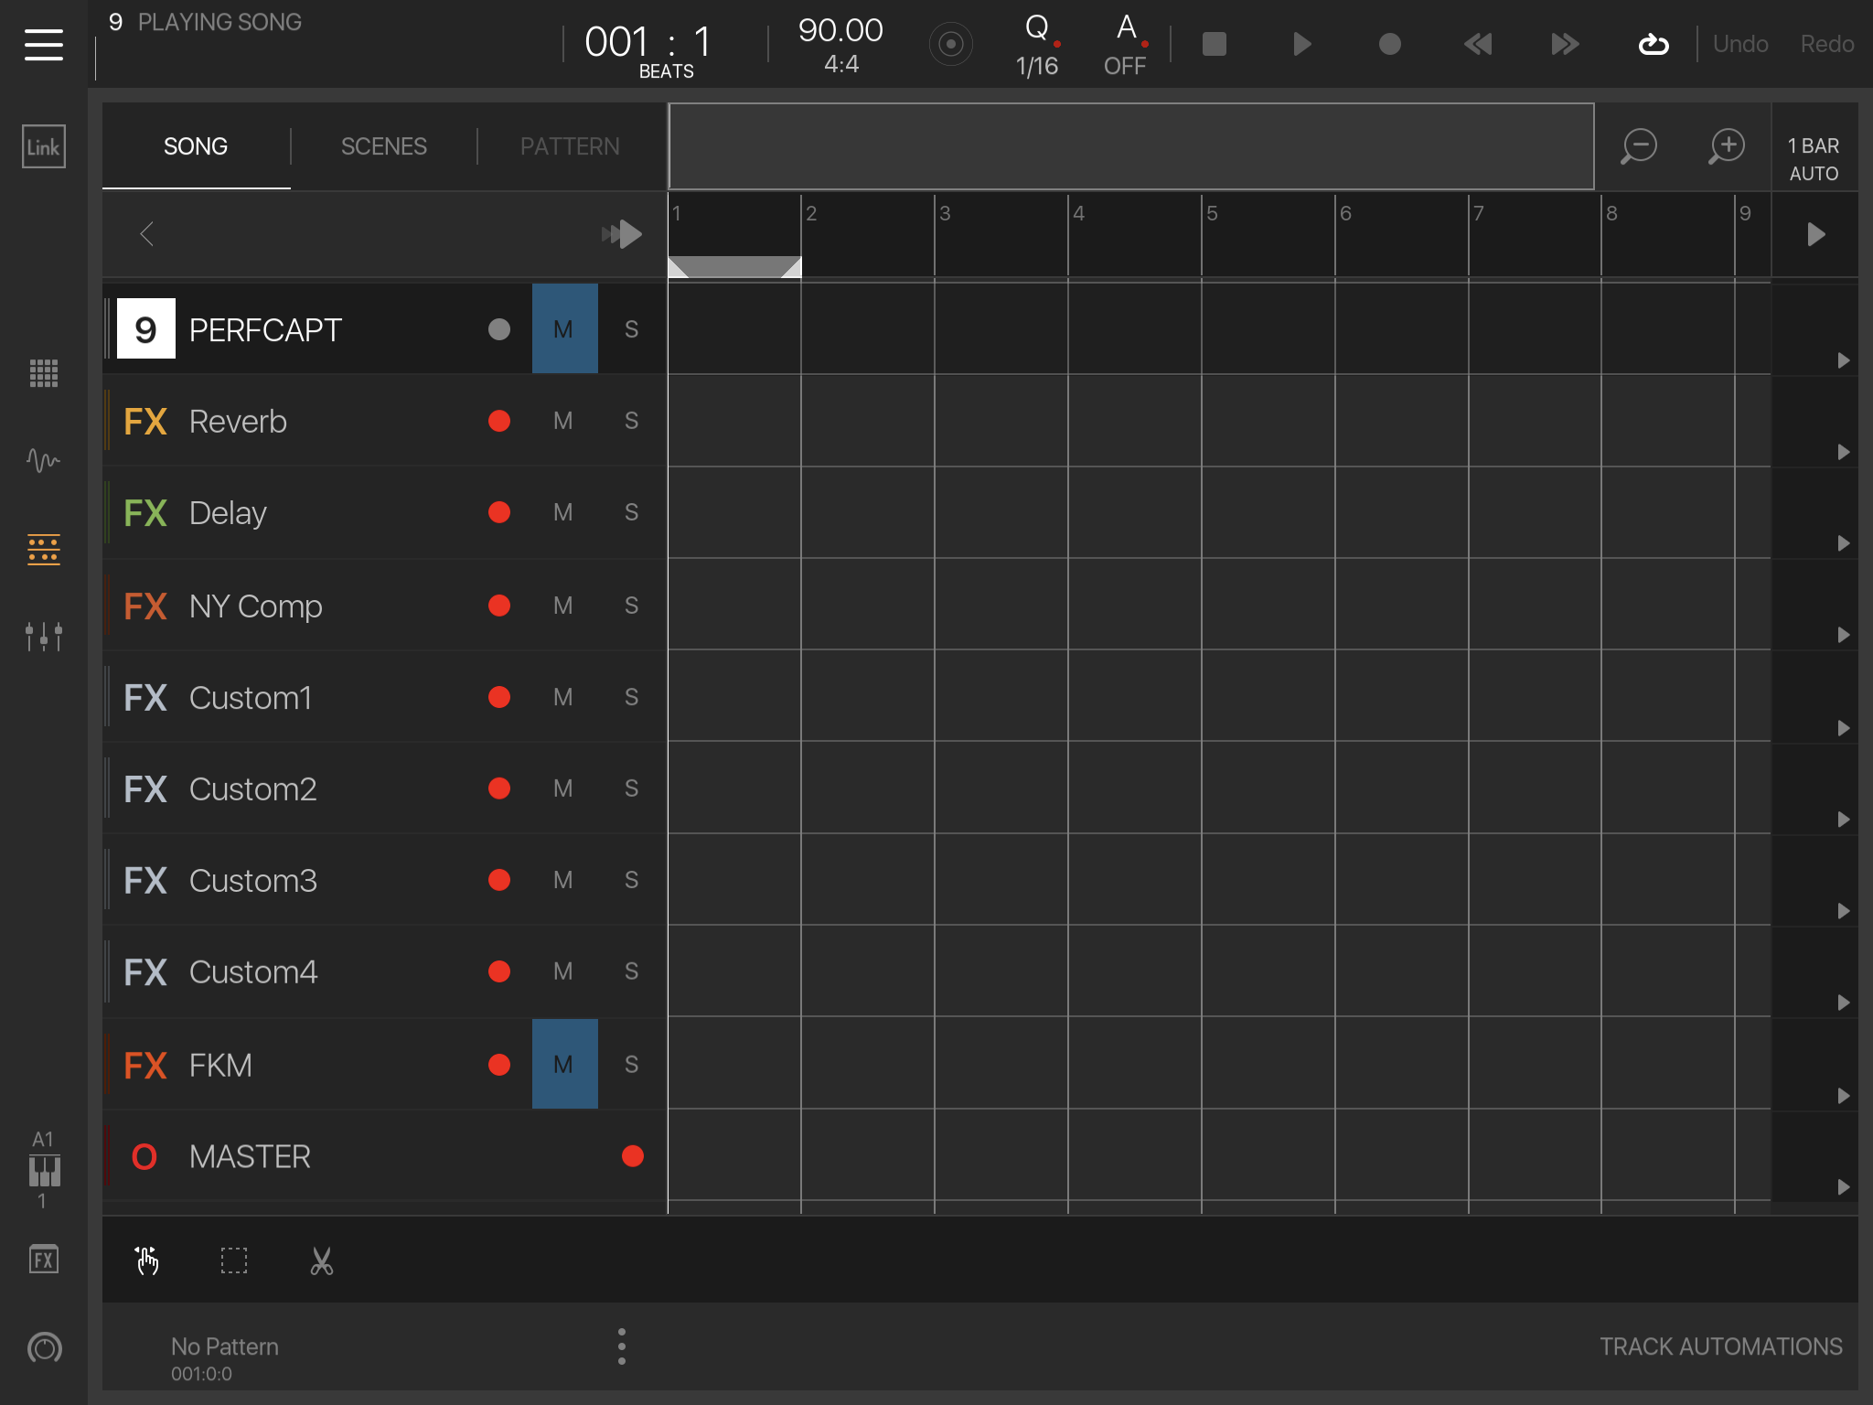Open the pad grid view icon
Image resolution: width=1873 pixels, height=1405 pixels.
click(44, 372)
